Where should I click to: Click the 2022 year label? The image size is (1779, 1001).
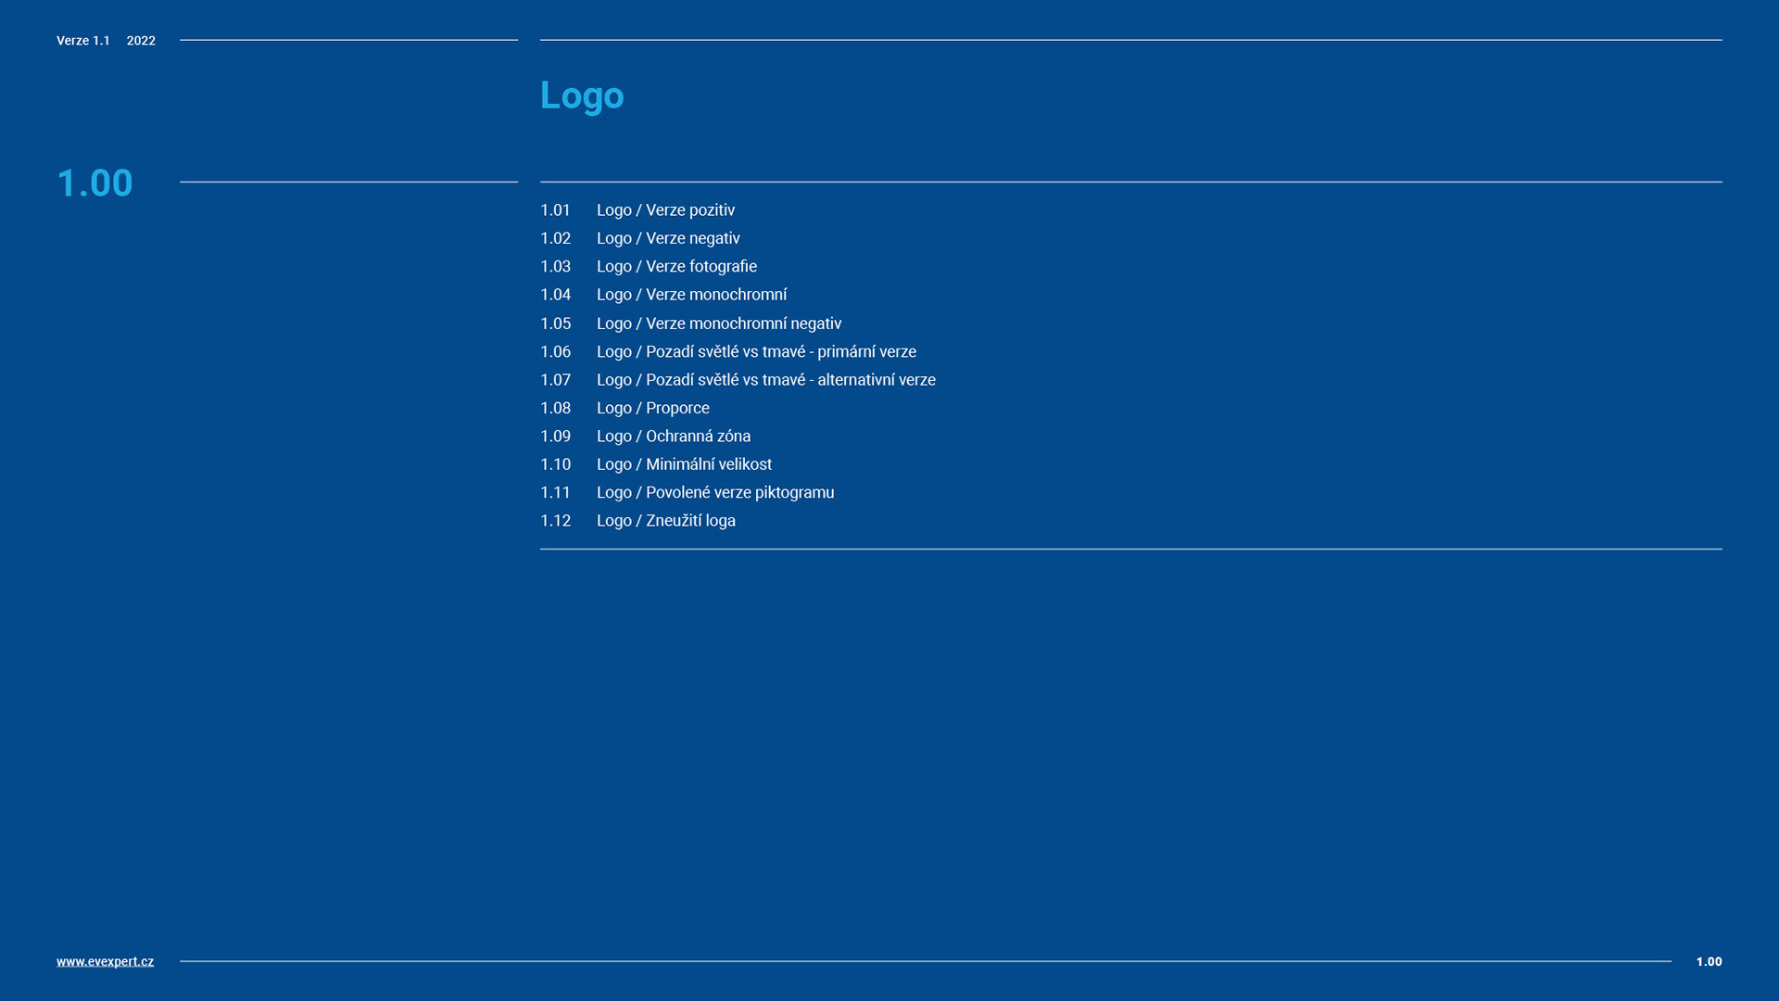(141, 41)
